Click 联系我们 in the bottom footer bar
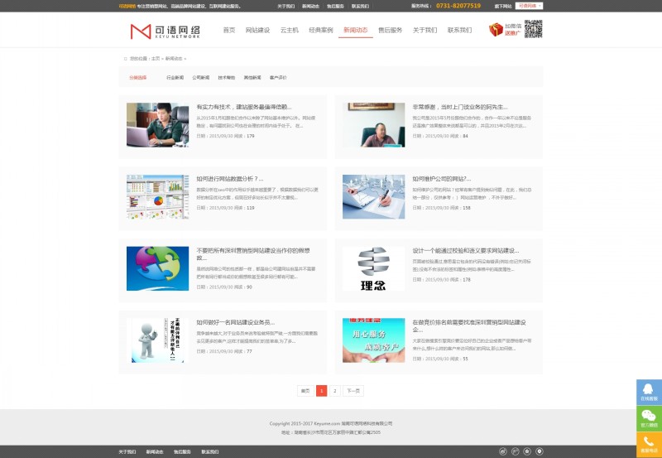 210,452
